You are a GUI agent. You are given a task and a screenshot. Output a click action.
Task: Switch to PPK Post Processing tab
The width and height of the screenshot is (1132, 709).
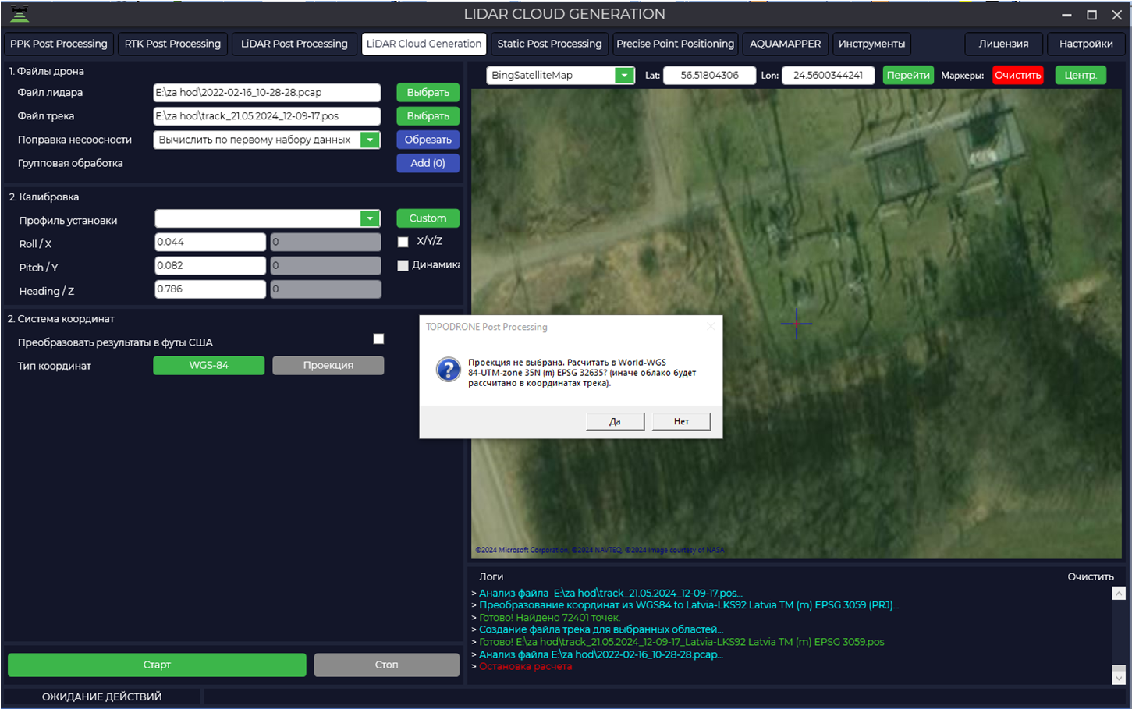click(59, 44)
